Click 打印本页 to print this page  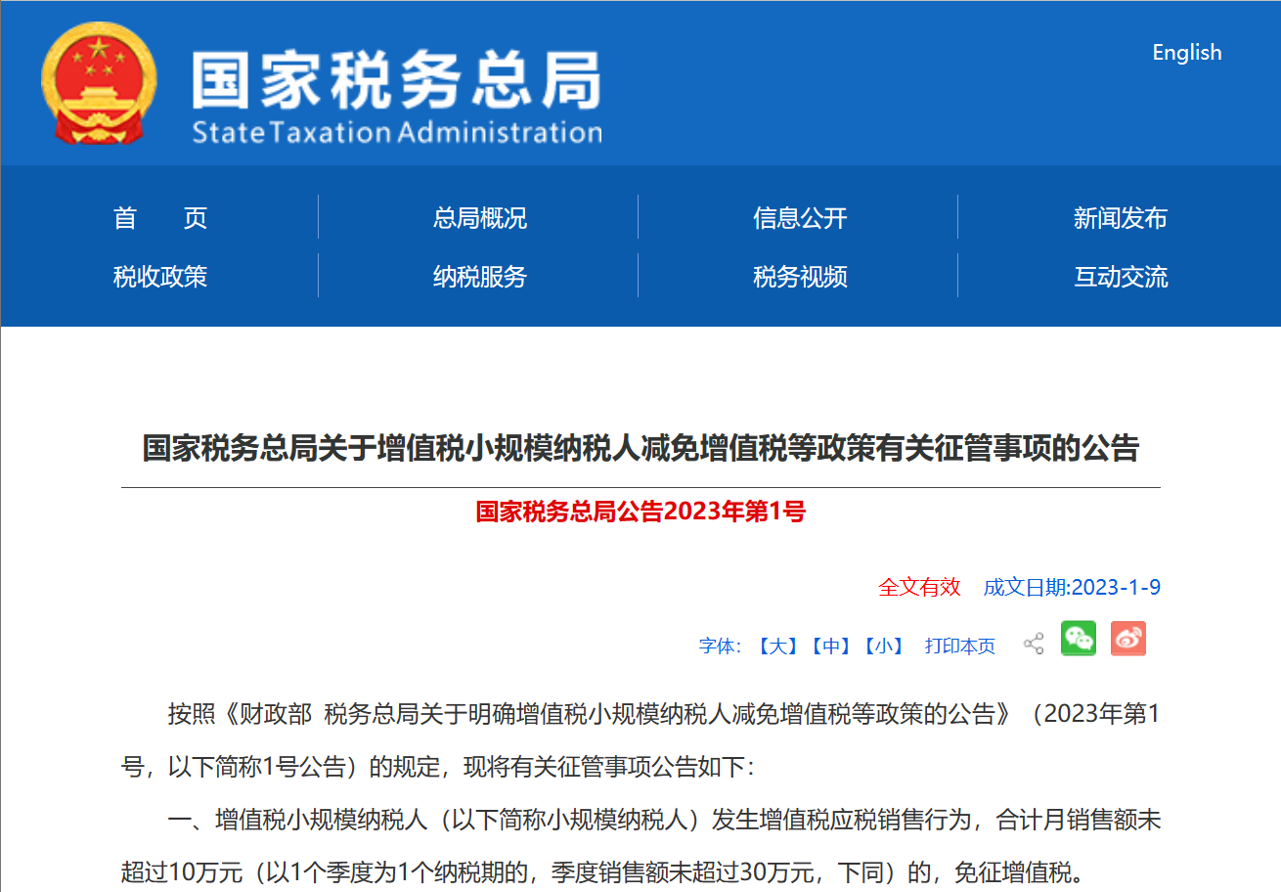[961, 646]
